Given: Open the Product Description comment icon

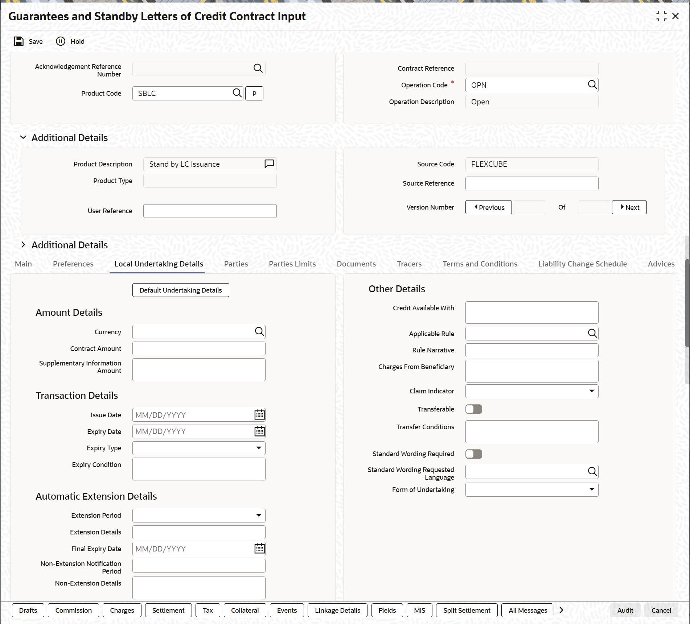Looking at the screenshot, I should point(269,164).
